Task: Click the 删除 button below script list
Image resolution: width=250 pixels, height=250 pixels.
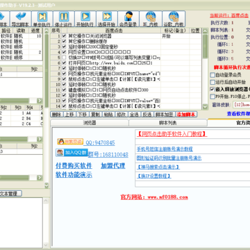Action: (56, 115)
